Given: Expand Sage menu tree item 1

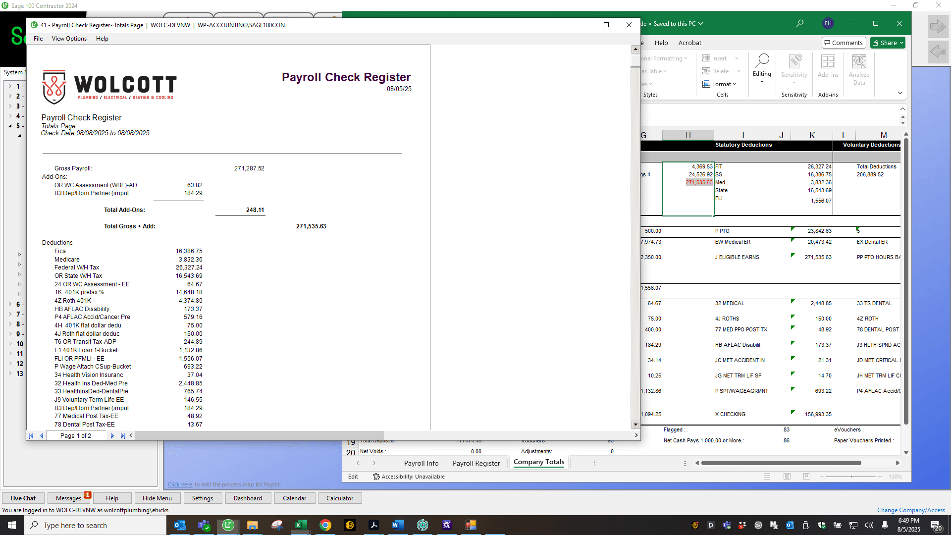Looking at the screenshot, I should [x=10, y=86].
